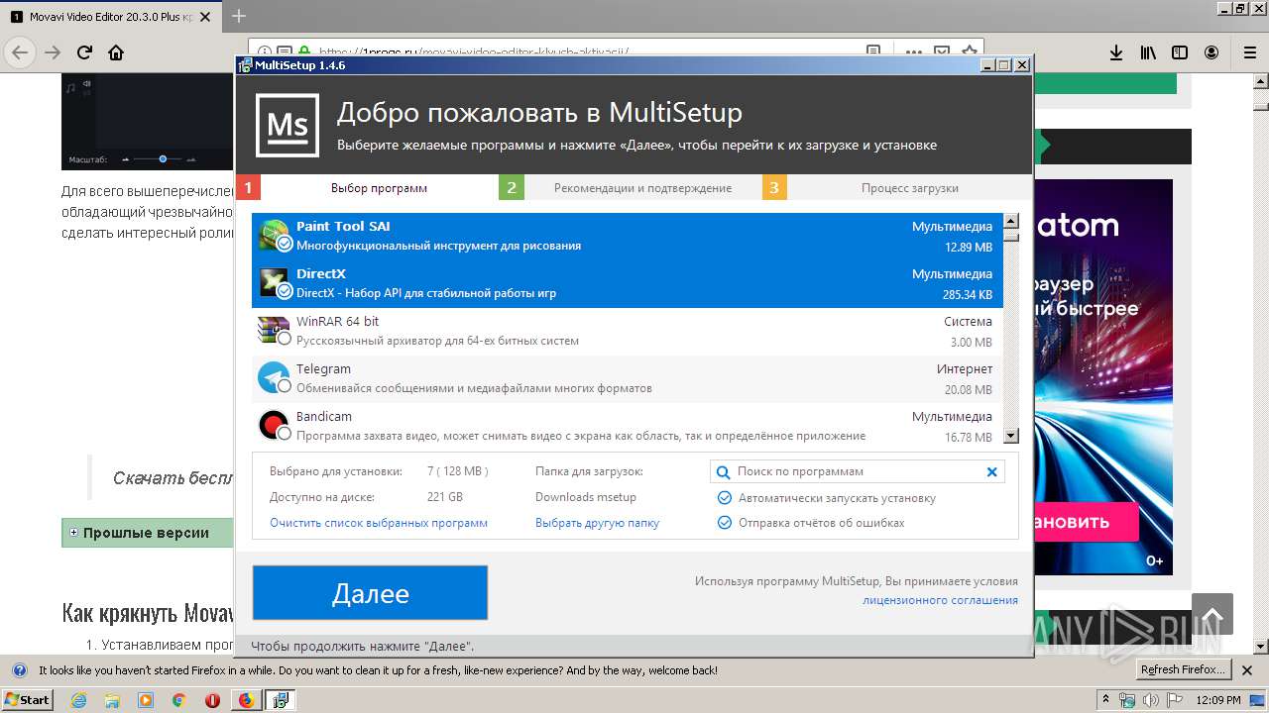This screenshot has height=713, width=1269.
Task: Clear the program search field with X
Action: click(x=991, y=472)
